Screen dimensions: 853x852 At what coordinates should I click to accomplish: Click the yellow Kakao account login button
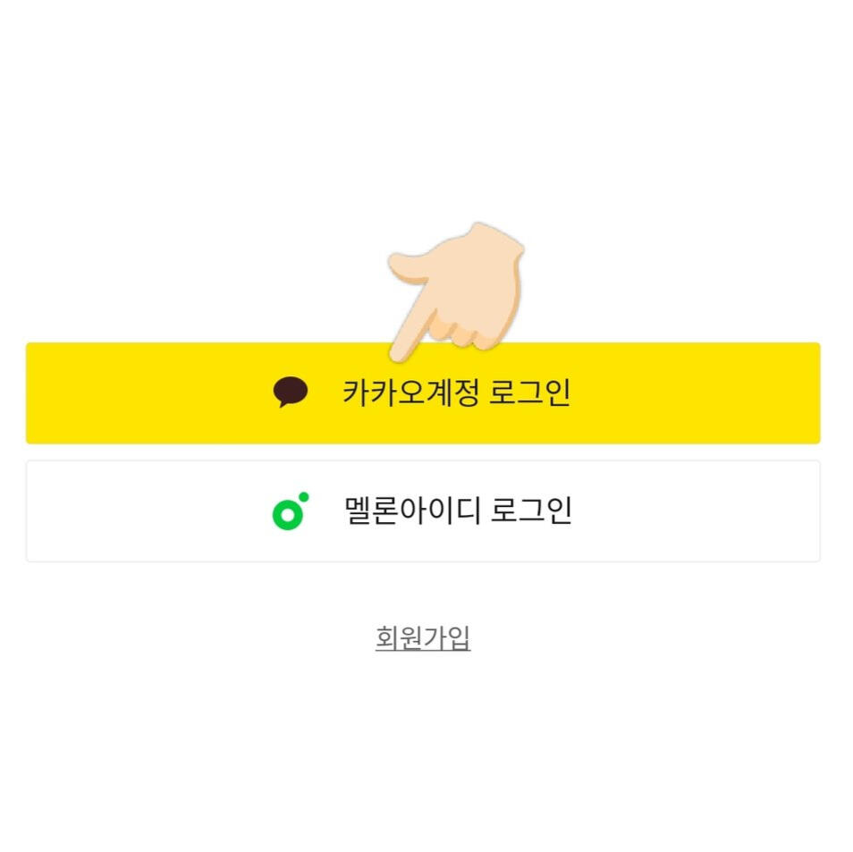[x=423, y=393]
